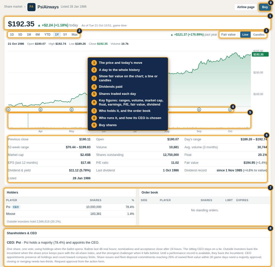The height and width of the screenshot is (267, 275).
Task: Switch chart style to Line
Action: tap(245, 35)
